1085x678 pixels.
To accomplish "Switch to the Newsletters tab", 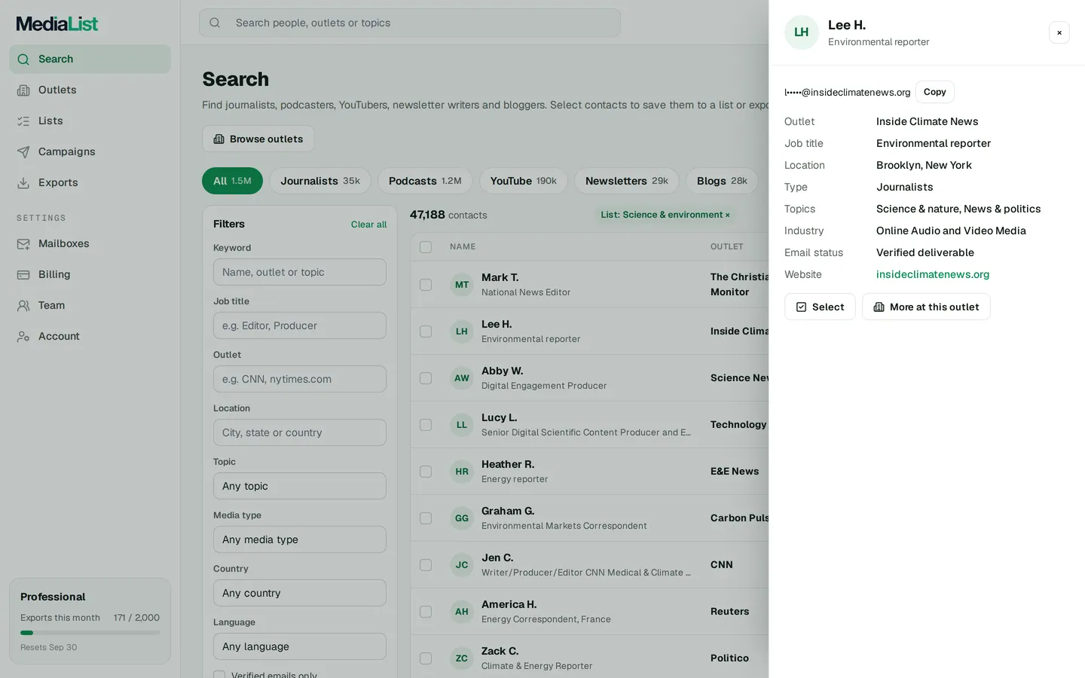I will point(627,181).
